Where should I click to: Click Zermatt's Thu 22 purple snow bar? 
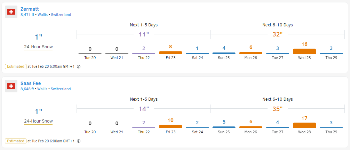(144, 53)
